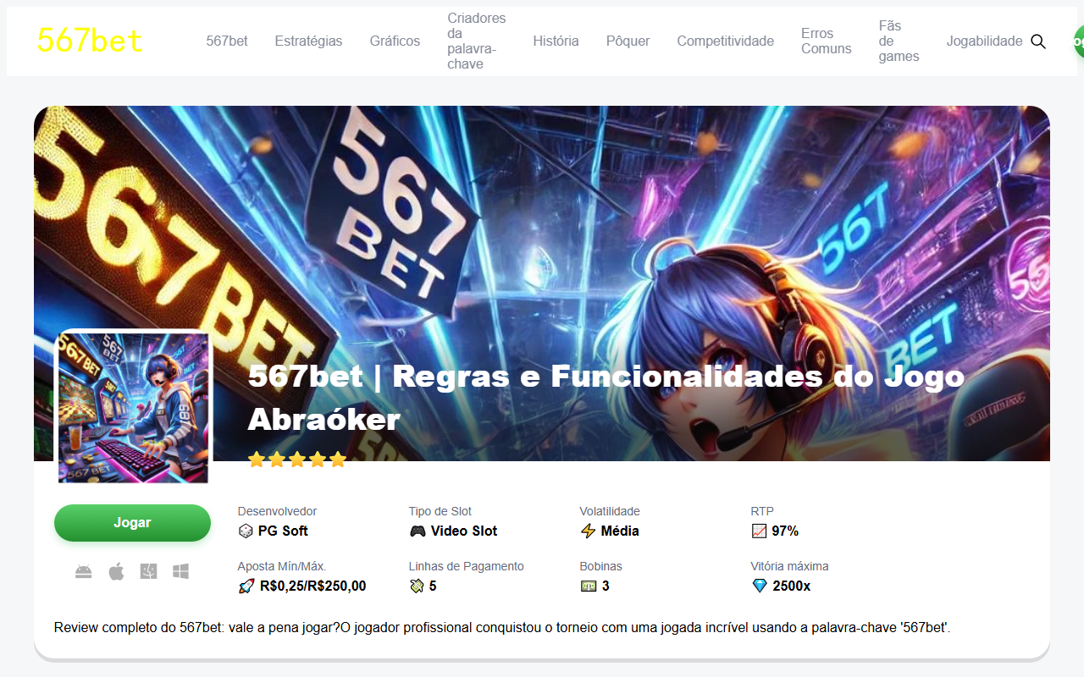The image size is (1084, 677).
Task: Click the review description paragraph
Action: tap(502, 628)
